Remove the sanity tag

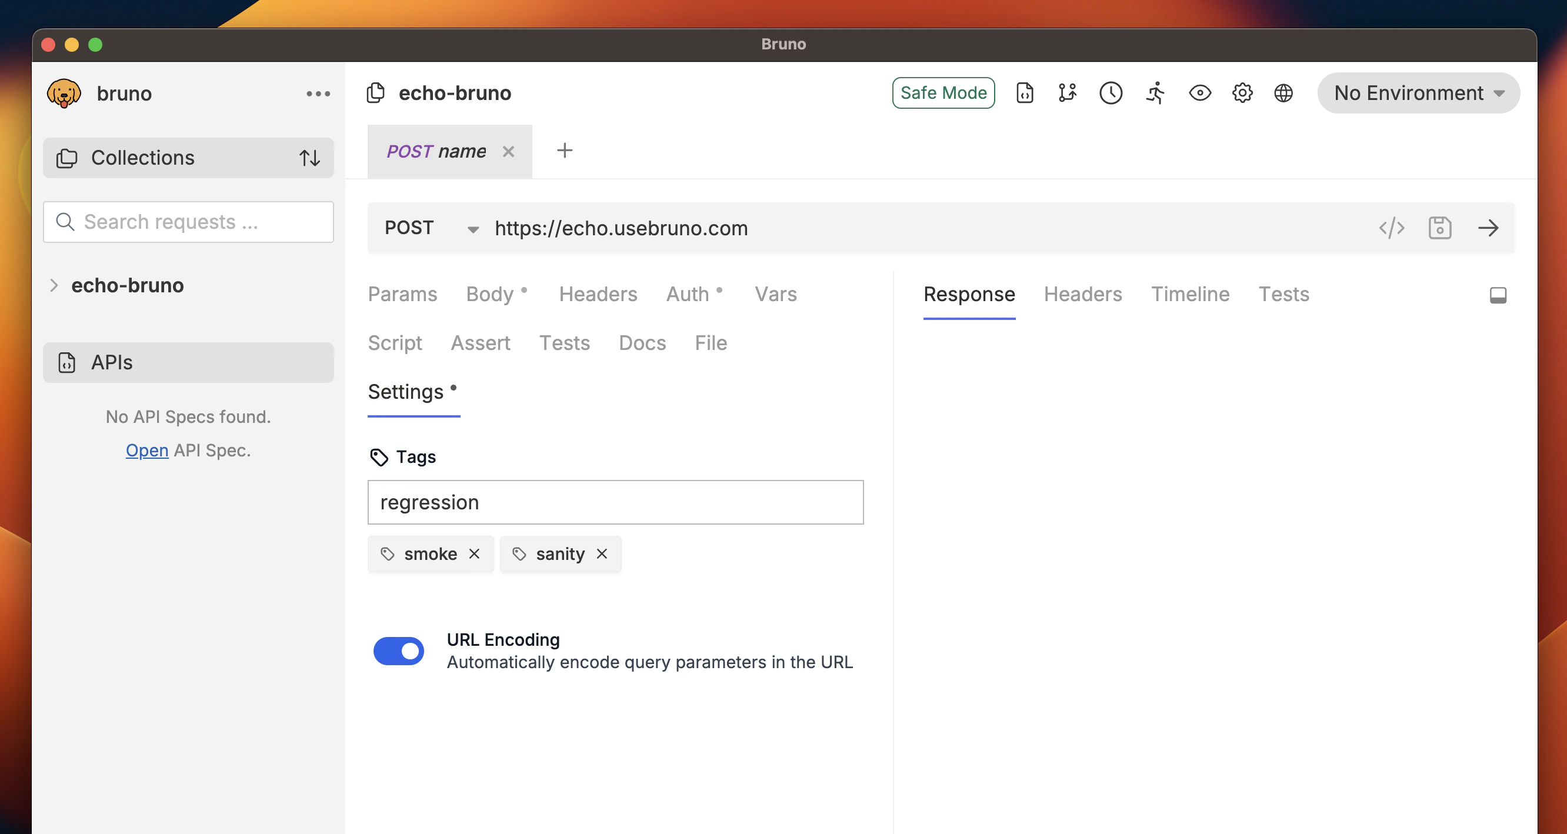click(x=602, y=553)
